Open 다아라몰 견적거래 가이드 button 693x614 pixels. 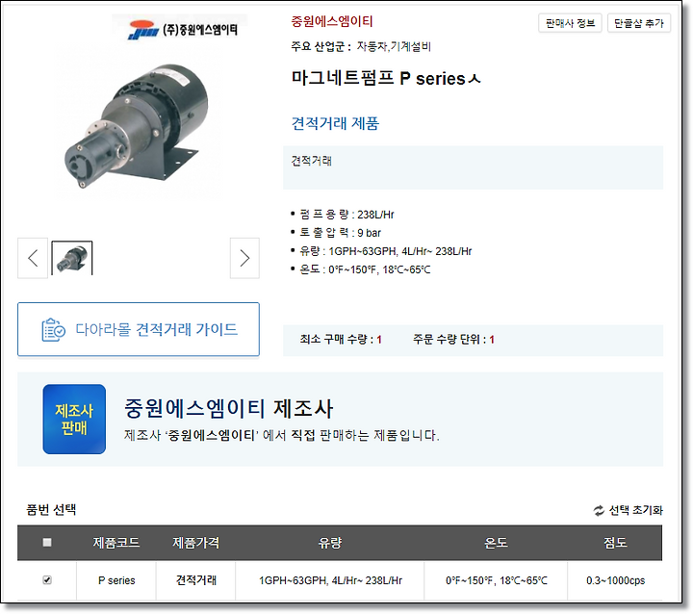[139, 329]
